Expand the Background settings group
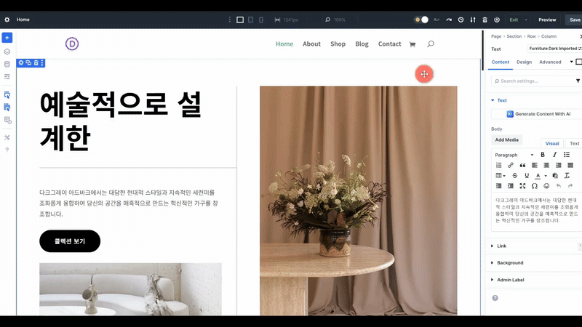The width and height of the screenshot is (582, 327). (509, 262)
